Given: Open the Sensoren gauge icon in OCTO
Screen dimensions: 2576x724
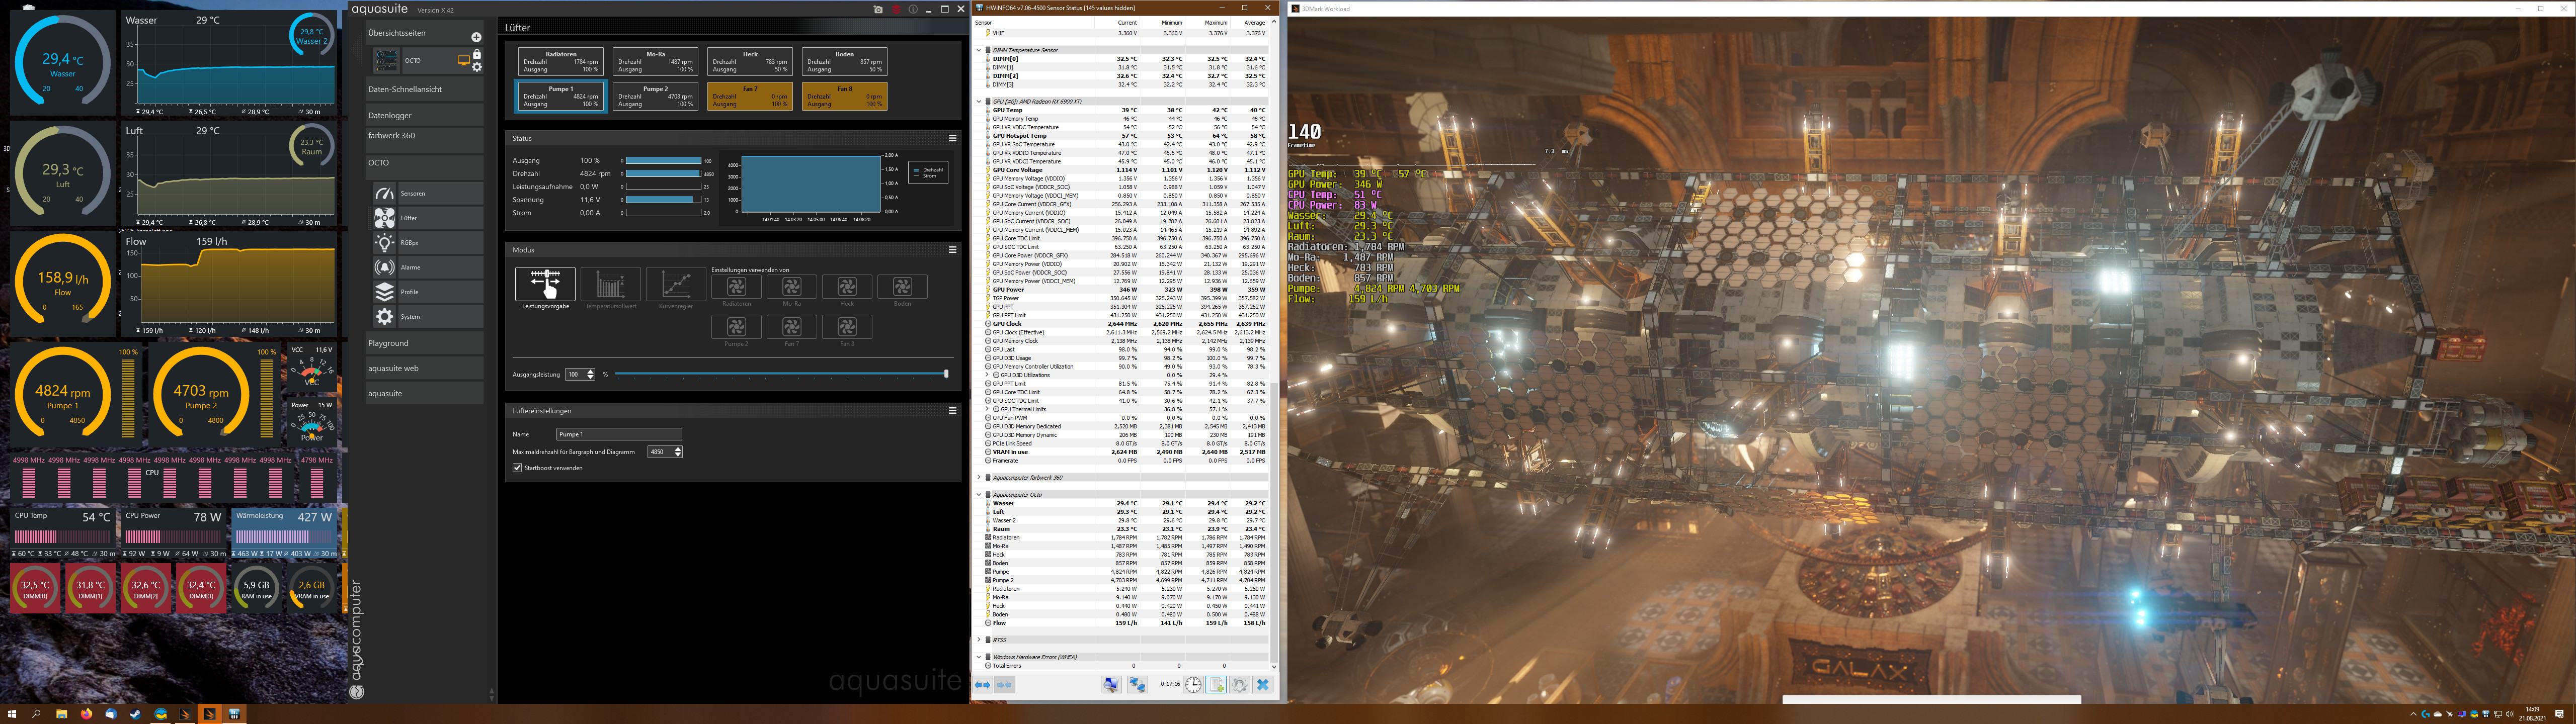Looking at the screenshot, I should 384,193.
